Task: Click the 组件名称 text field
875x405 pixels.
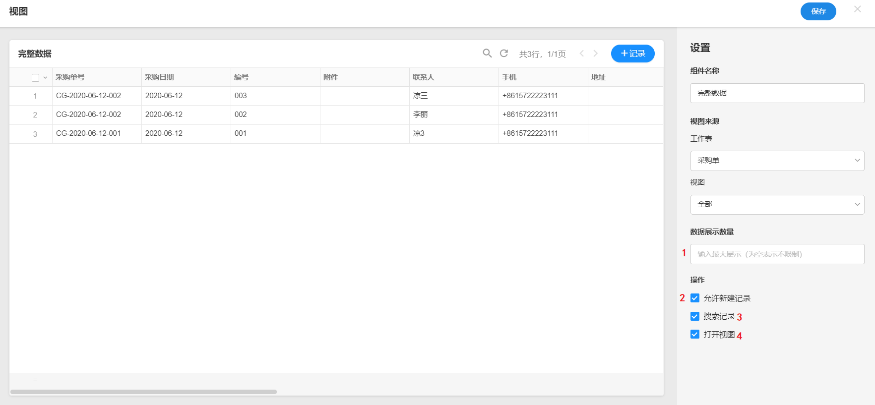Action: [x=777, y=93]
